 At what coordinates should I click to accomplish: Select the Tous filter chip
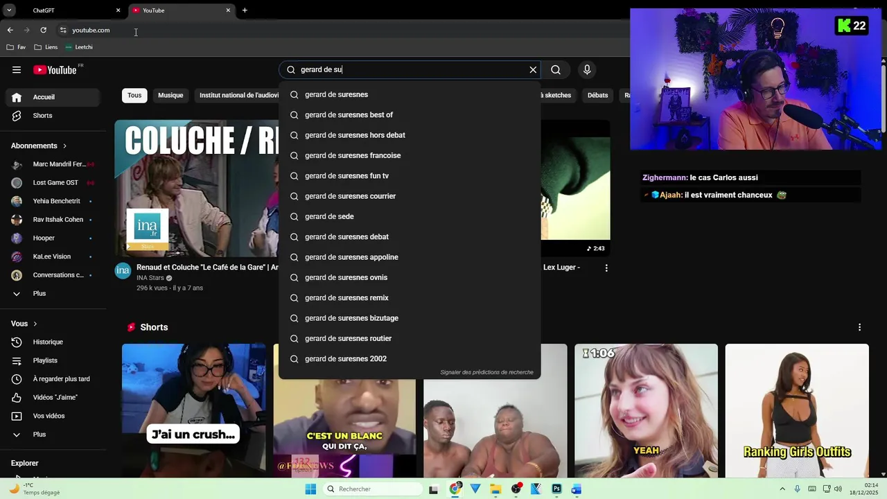click(x=134, y=96)
